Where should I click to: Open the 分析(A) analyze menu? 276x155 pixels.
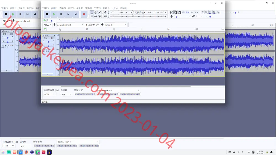115,8
